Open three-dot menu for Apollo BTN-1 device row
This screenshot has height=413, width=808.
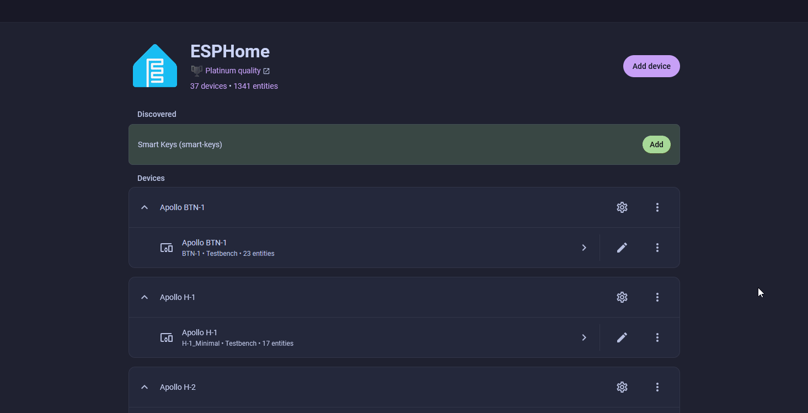coord(657,248)
